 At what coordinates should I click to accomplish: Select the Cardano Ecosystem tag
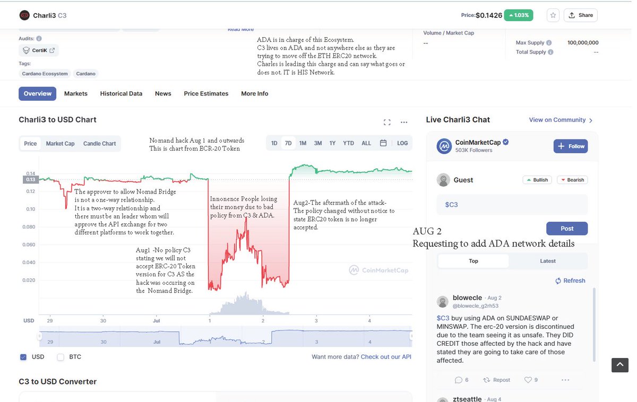pos(45,74)
